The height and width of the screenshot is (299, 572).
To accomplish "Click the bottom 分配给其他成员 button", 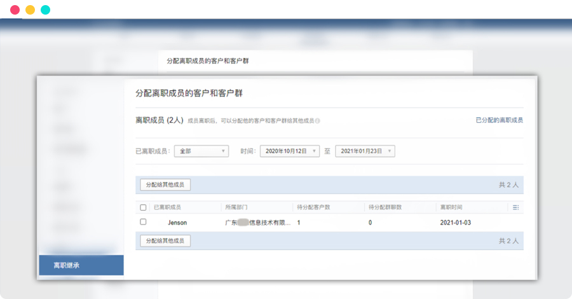I will 165,241.
